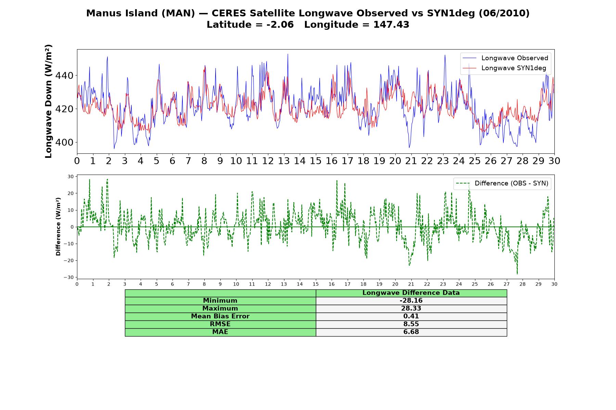616x410 pixels.
Task: Click the Difference (W/m²) y-axis label
Action: (58, 227)
